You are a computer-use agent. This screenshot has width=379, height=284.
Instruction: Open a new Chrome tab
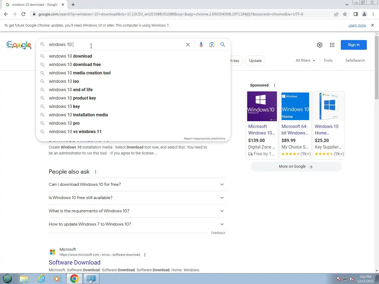click(73, 5)
